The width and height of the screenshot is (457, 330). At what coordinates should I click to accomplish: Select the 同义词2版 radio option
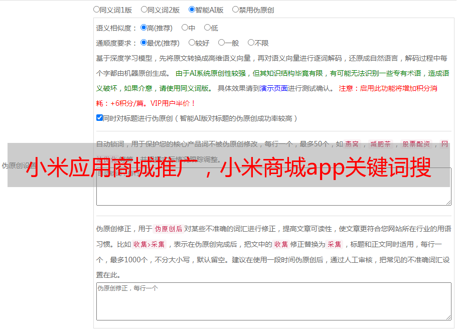[x=144, y=10]
